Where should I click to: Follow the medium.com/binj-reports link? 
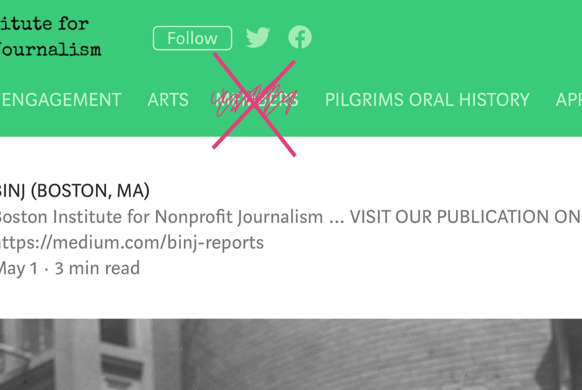[132, 242]
